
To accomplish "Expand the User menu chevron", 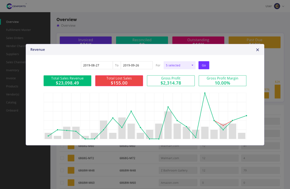I will point(283,6).
